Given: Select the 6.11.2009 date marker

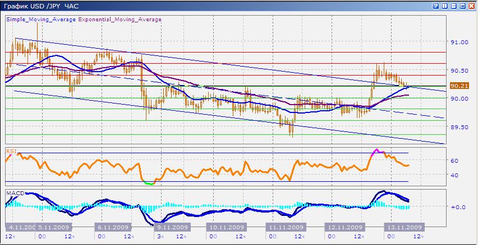Looking at the screenshot, I should 113,228.
